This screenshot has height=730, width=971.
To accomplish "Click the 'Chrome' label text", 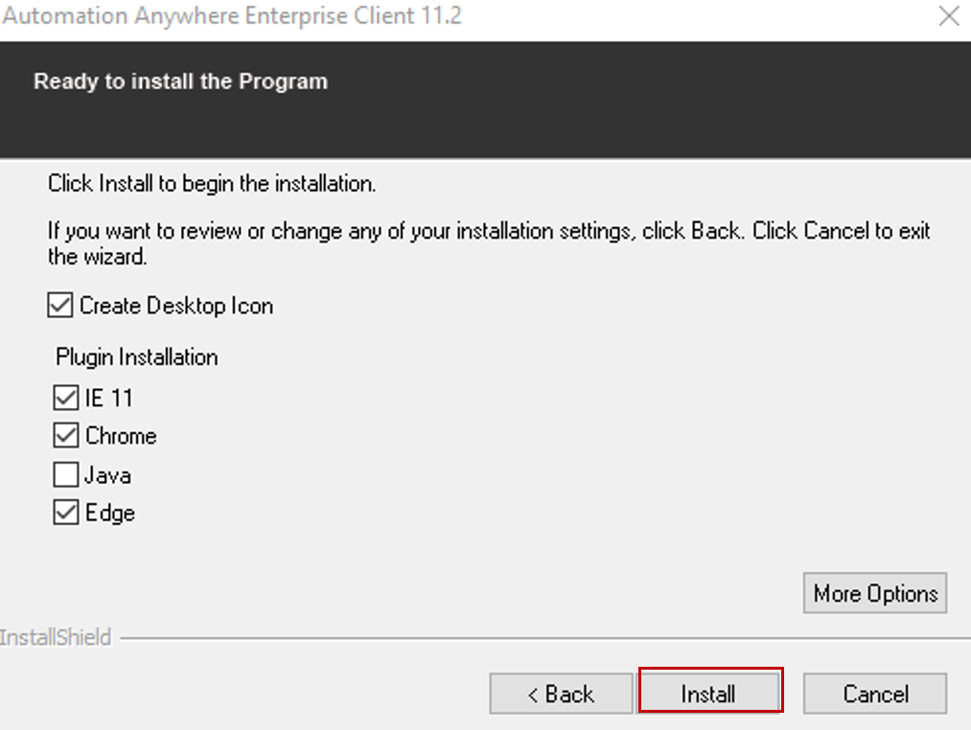I will 121,436.
